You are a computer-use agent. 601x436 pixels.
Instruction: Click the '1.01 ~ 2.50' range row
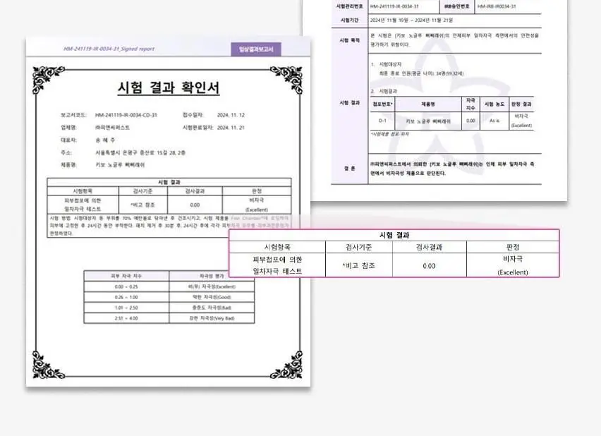[x=126, y=308]
